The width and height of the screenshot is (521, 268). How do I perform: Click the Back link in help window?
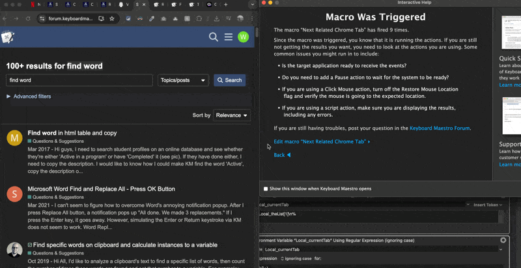pyautogui.click(x=281, y=155)
